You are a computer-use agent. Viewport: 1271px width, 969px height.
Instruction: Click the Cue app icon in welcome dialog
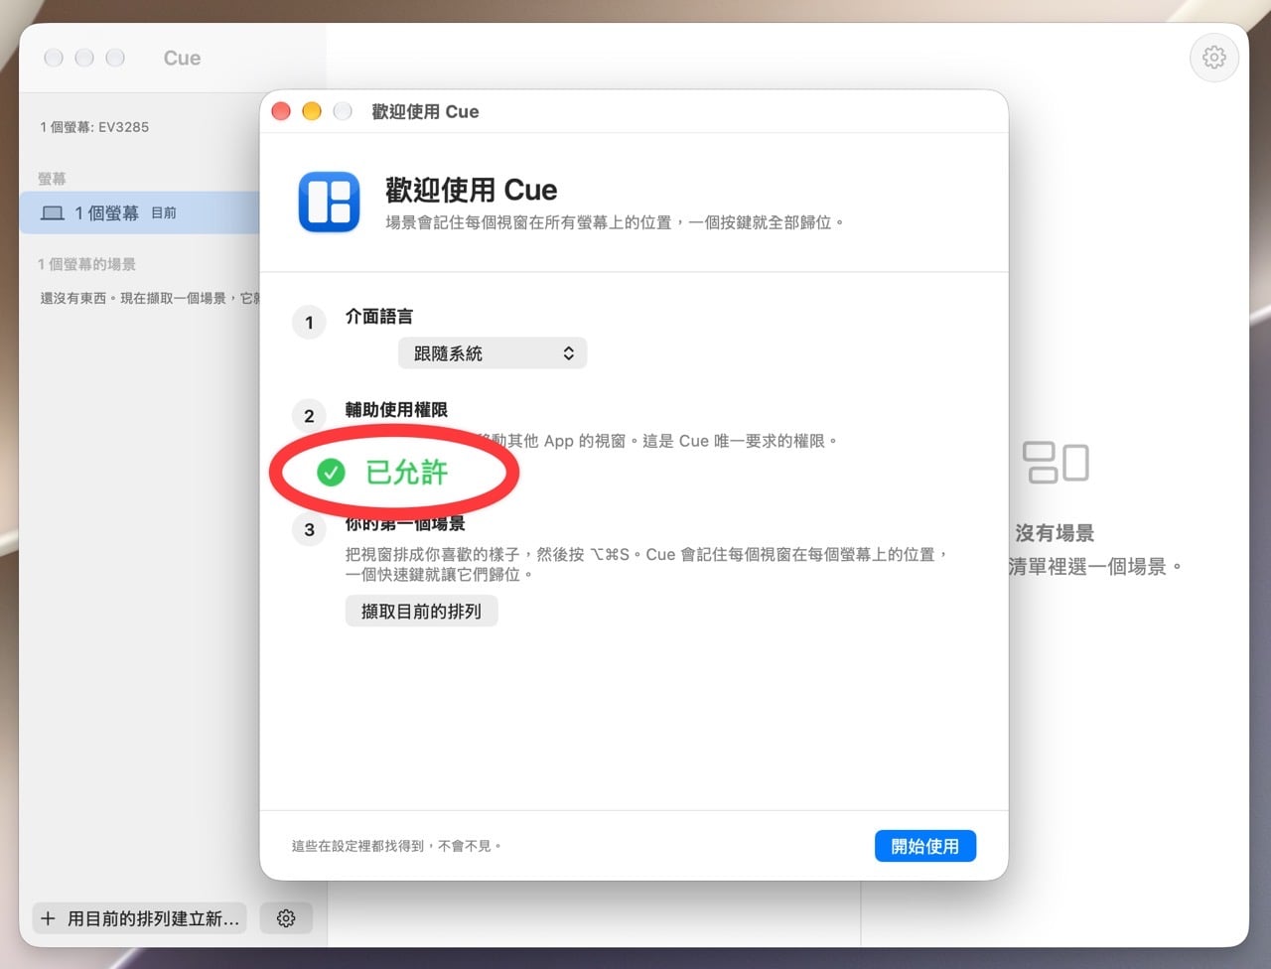point(329,202)
